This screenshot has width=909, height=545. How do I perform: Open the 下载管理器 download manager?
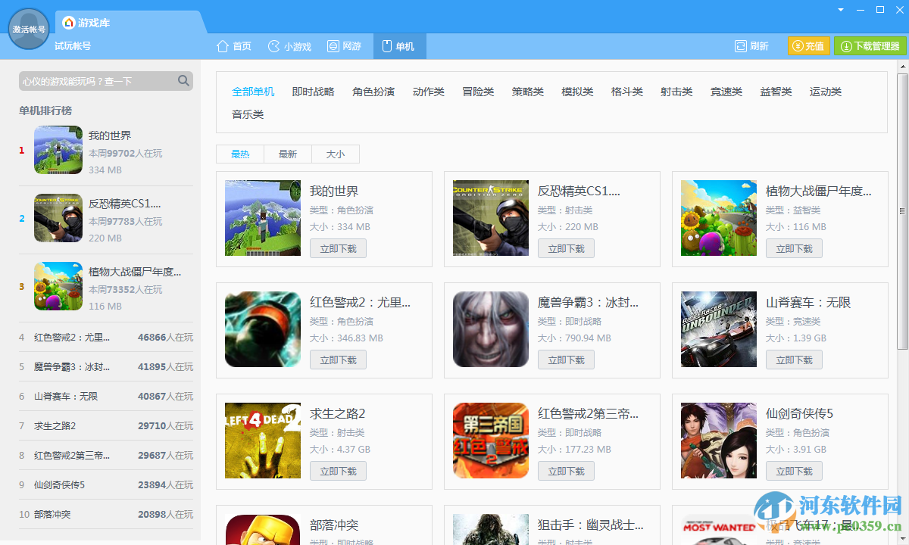pos(870,46)
